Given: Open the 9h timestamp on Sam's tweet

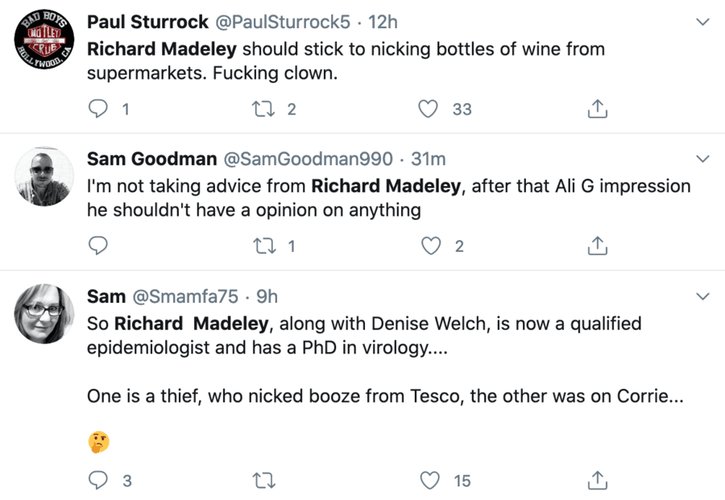Looking at the screenshot, I should [267, 296].
